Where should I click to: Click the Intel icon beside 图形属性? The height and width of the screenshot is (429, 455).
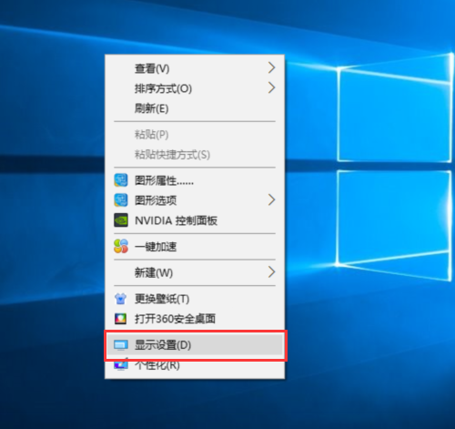click(x=121, y=180)
